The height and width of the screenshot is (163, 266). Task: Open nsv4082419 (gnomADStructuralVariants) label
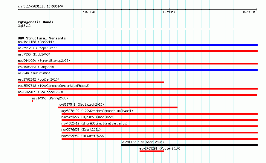pos(94,123)
